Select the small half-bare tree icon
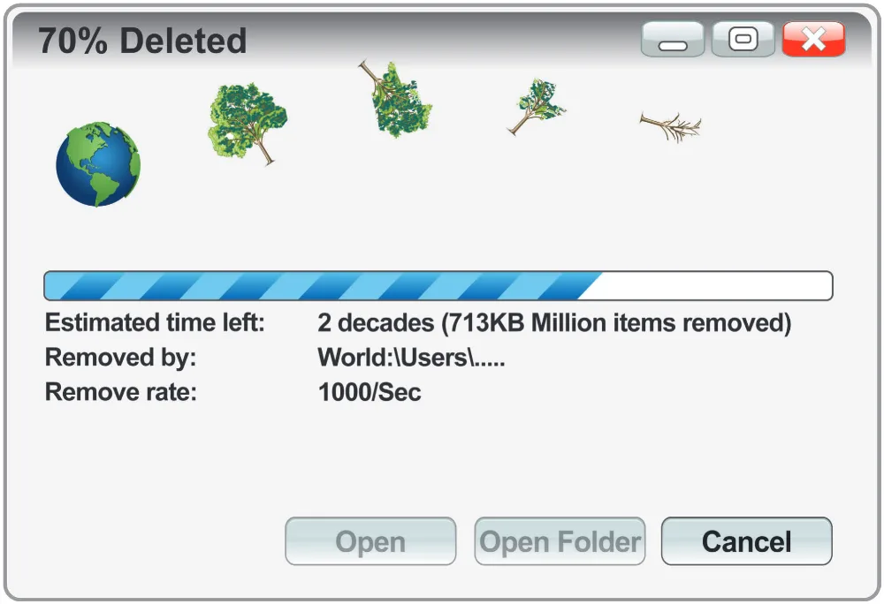884x604 pixels. pyautogui.click(x=537, y=106)
